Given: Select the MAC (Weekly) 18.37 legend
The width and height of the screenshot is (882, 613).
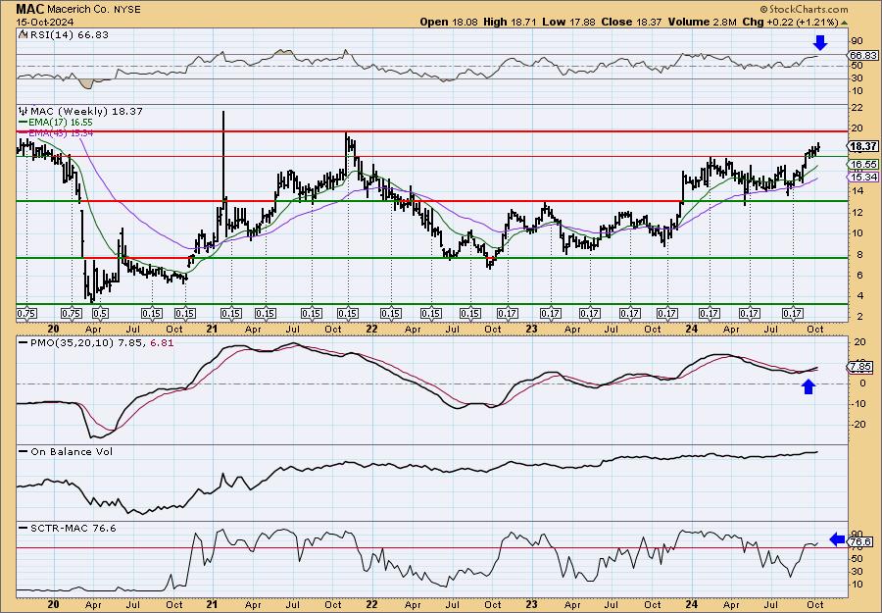Looking at the screenshot, I should [86, 111].
